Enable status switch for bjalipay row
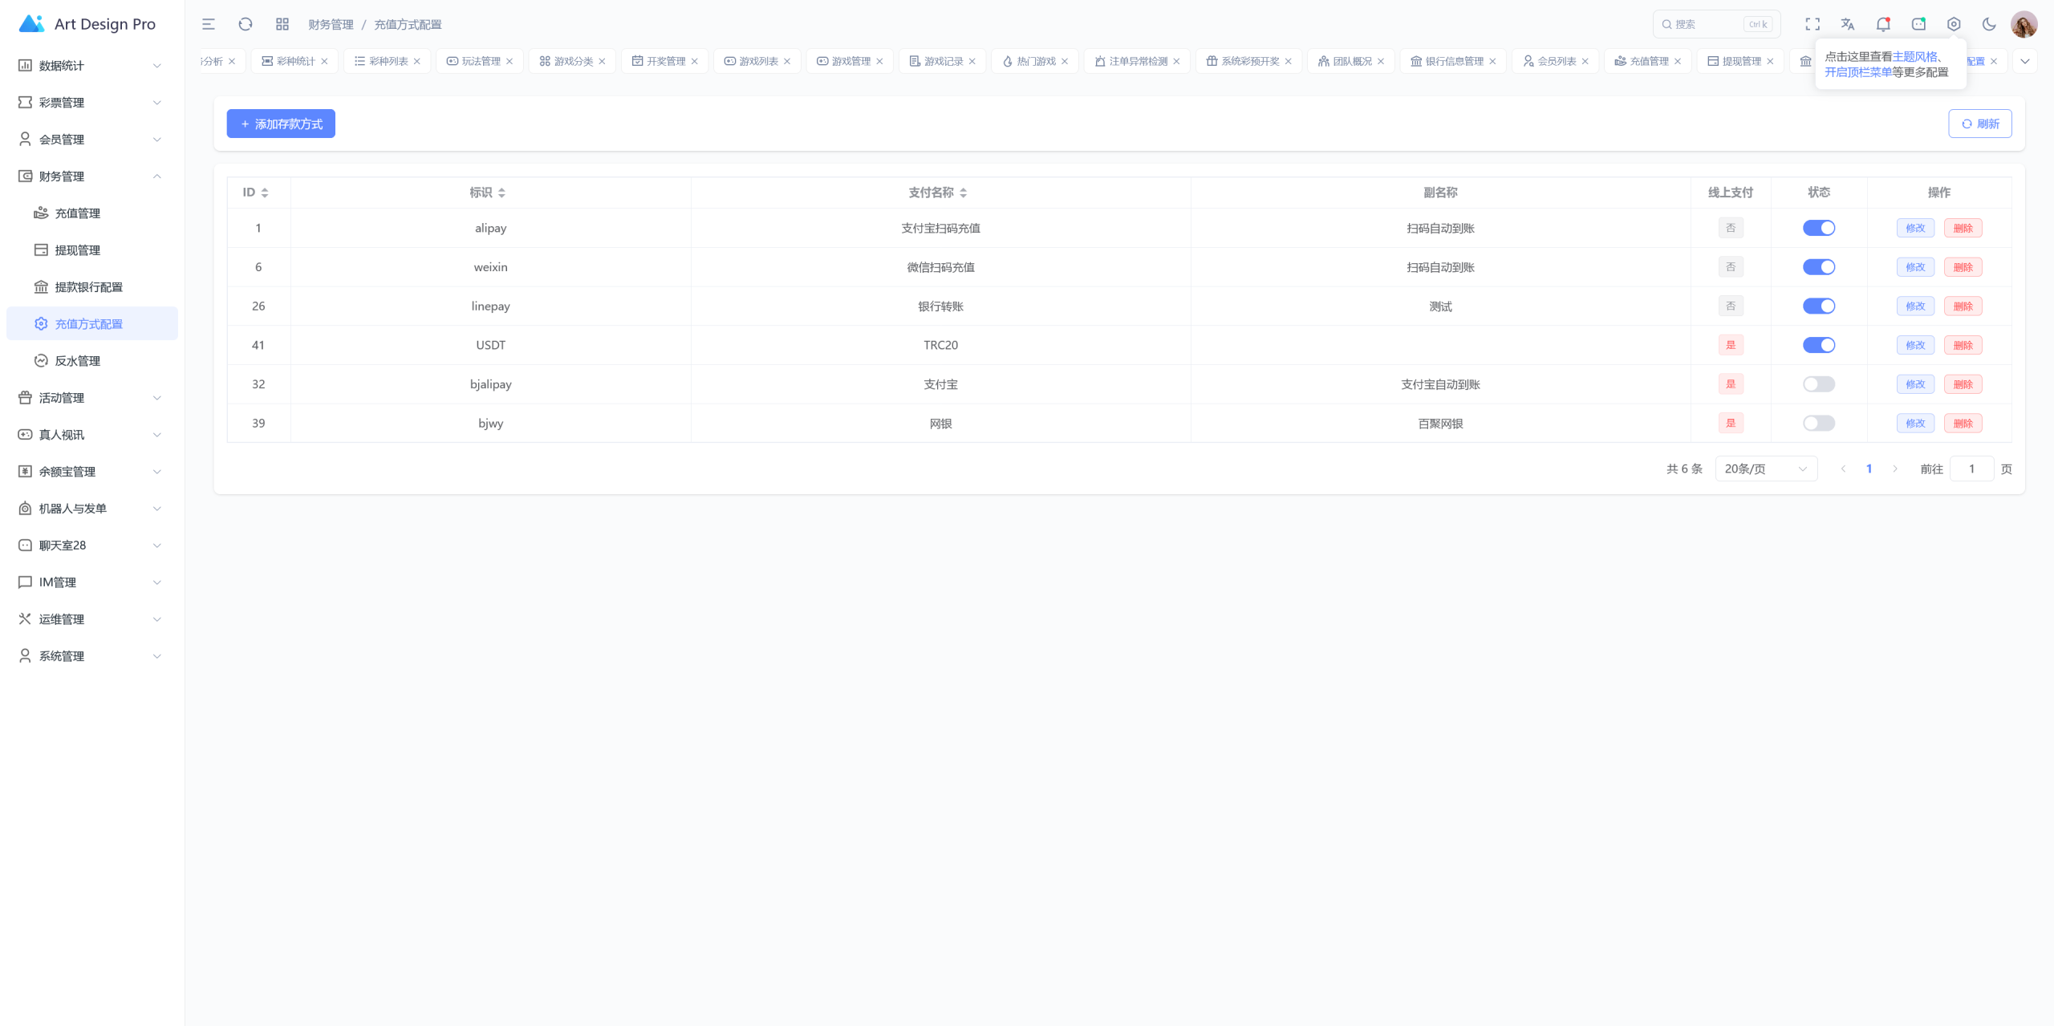The height and width of the screenshot is (1026, 2054). (x=1818, y=384)
